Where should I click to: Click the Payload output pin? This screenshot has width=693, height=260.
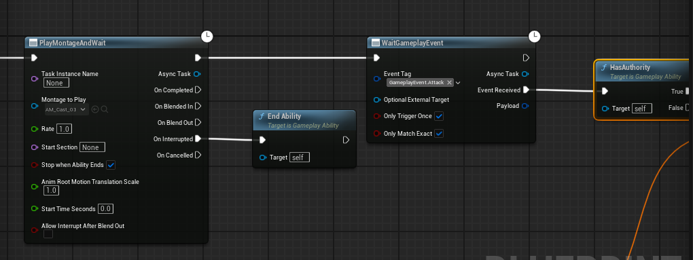[525, 106]
